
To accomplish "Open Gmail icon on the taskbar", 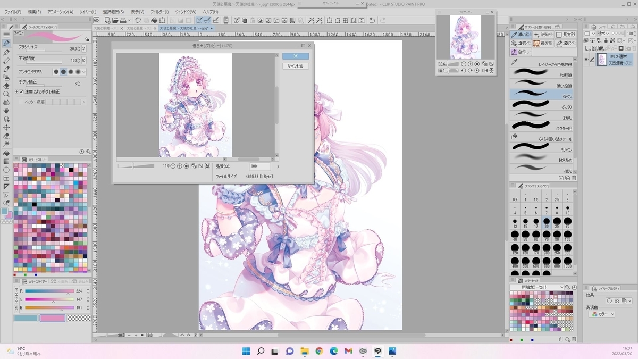I will coord(348,351).
